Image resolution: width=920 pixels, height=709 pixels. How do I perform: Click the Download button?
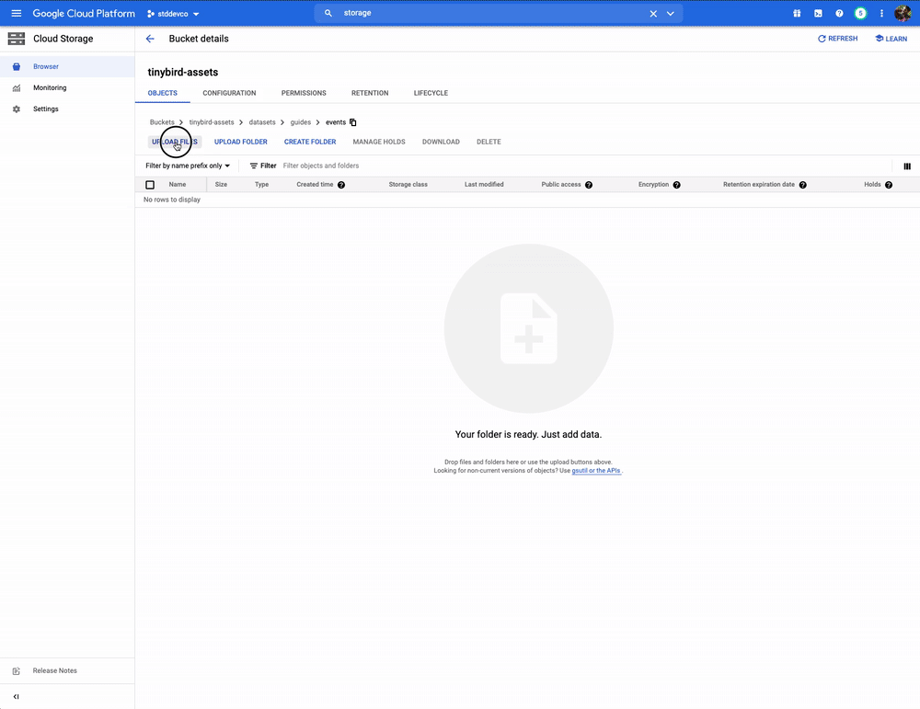(x=441, y=142)
